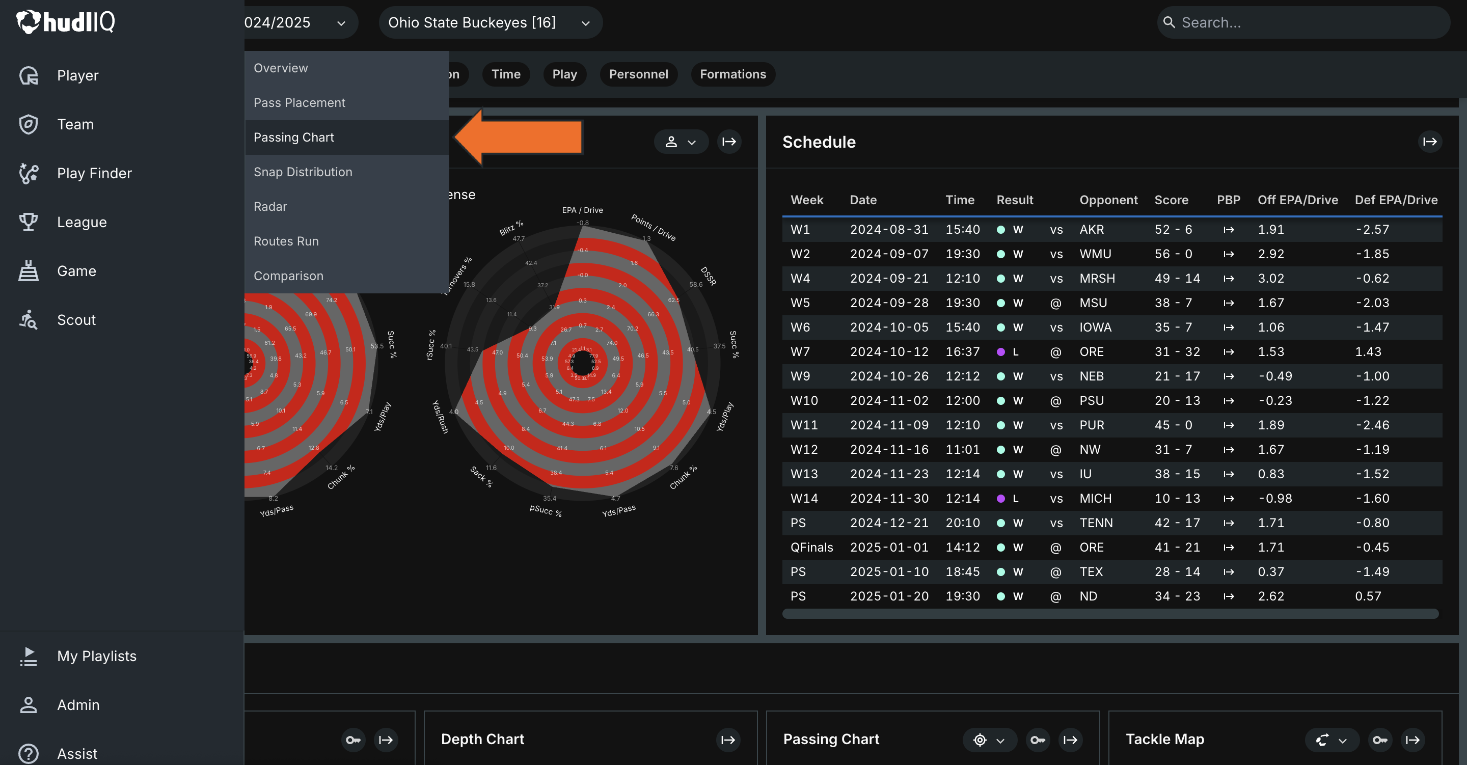This screenshot has height=765, width=1467.
Task: Open the Team shield icon
Action: tap(29, 124)
